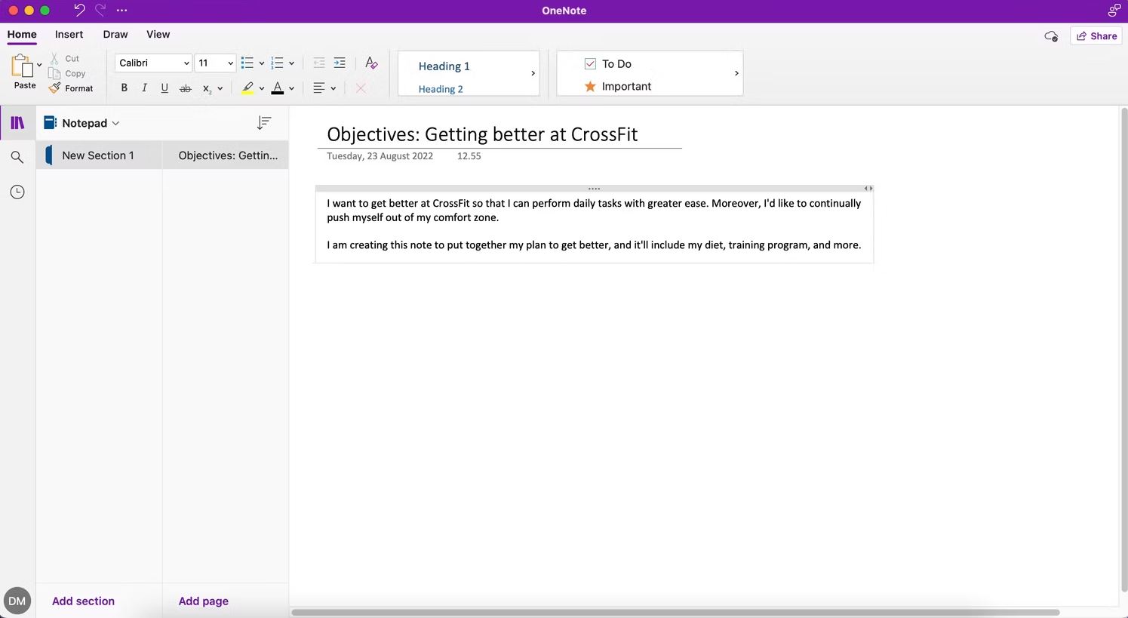Click the date Tuesday, 23 August 2022
The image size is (1128, 618).
click(x=380, y=156)
